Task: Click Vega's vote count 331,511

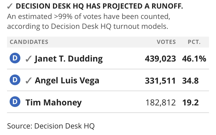Action: click(160, 80)
